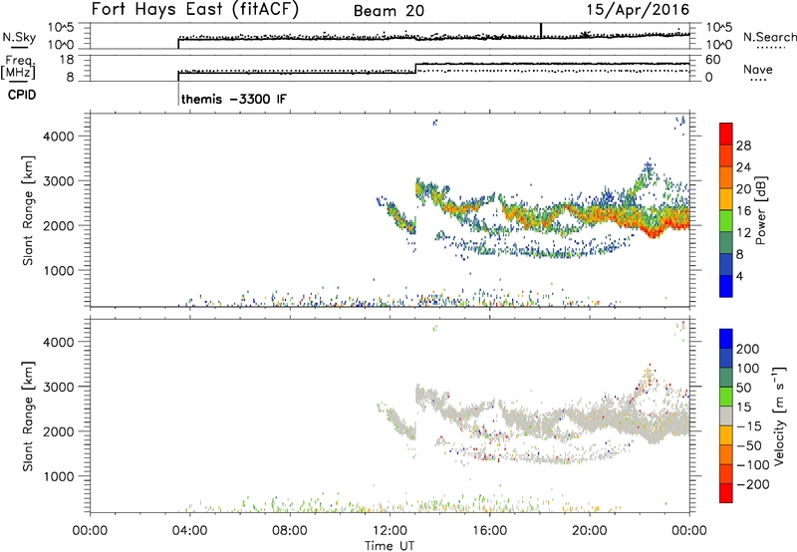Click the 'Time UT' axis title
The image size is (797, 552).
[390, 546]
